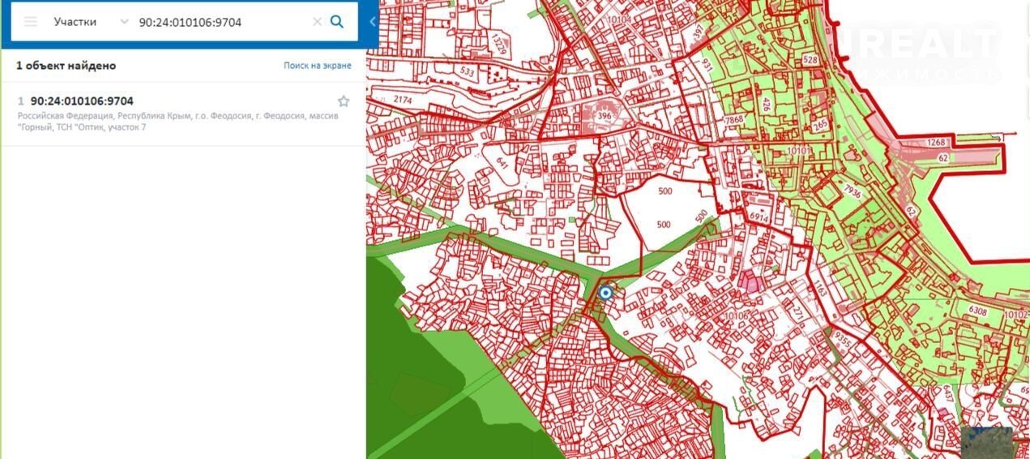Click map parcel labeled 6308
The height and width of the screenshot is (459, 1030).
[978, 310]
